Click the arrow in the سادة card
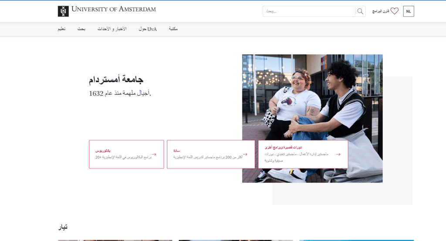This screenshot has width=446, height=241. (x=245, y=154)
